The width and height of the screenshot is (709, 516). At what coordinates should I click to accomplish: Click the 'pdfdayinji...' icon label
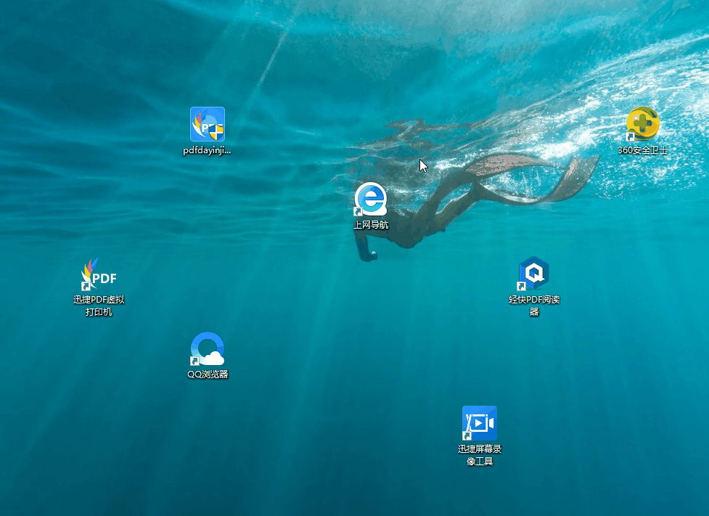[x=207, y=151]
